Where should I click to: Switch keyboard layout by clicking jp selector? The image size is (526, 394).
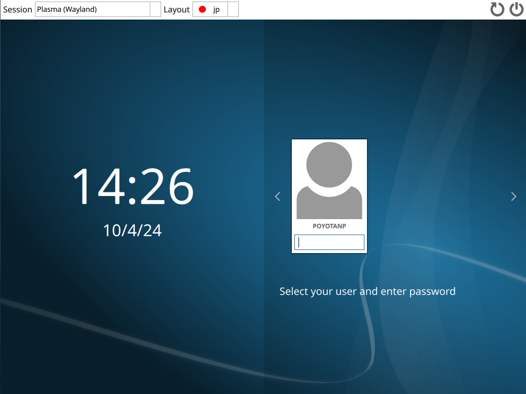(x=215, y=9)
